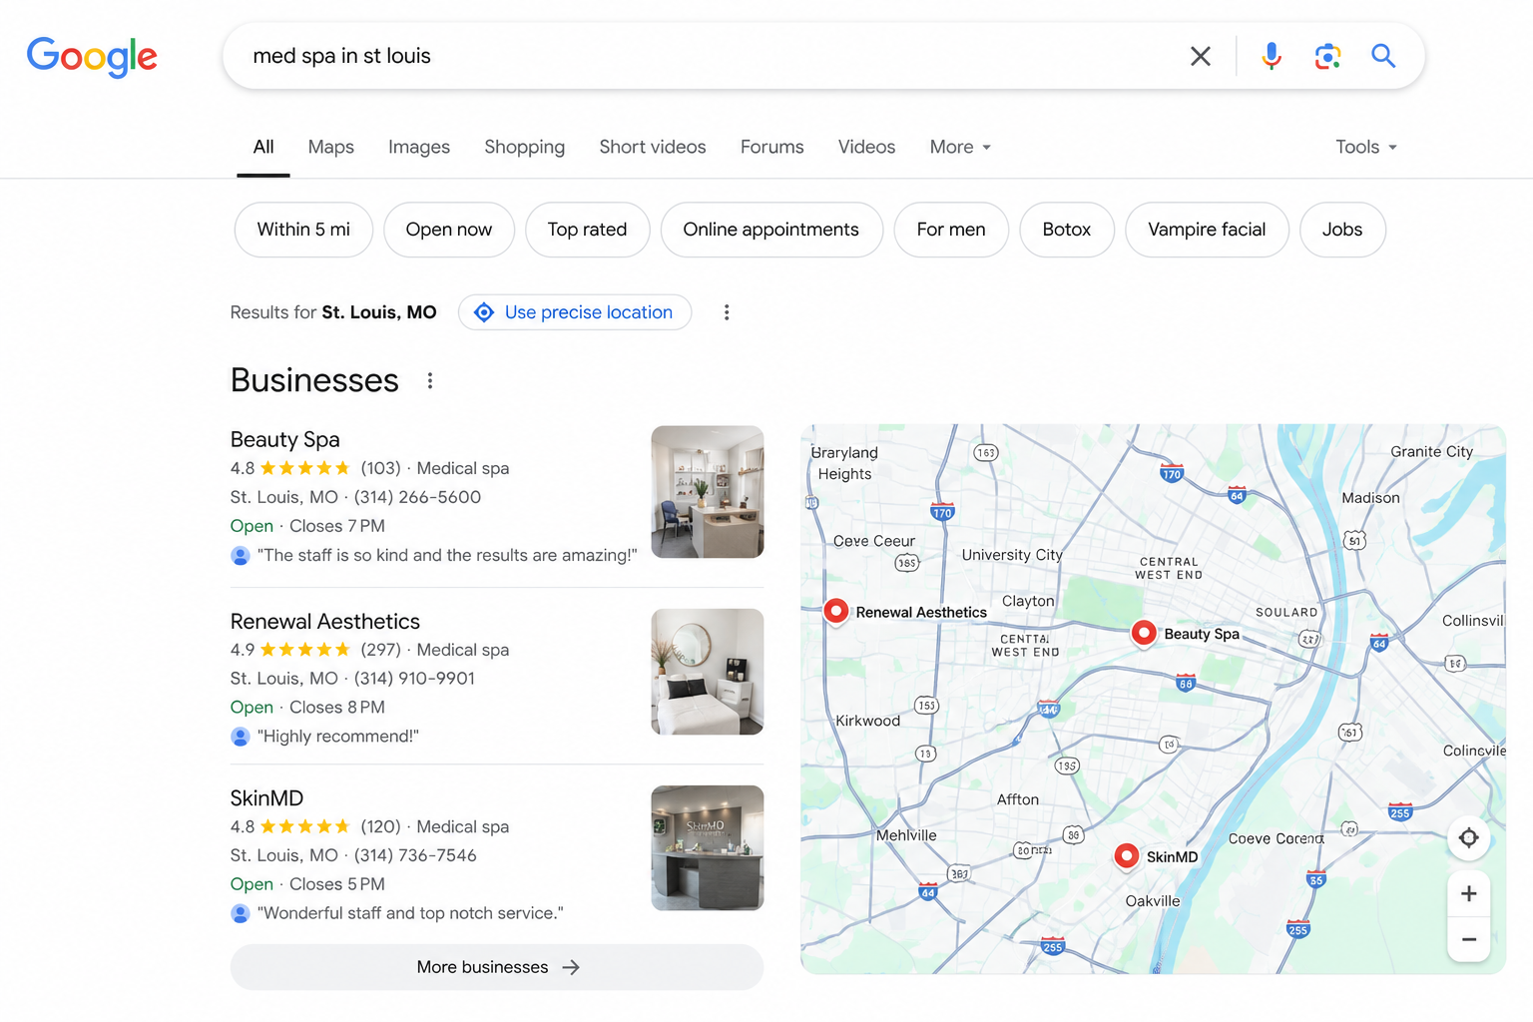
Task: Zoom out on the map with minus
Action: point(1468,939)
